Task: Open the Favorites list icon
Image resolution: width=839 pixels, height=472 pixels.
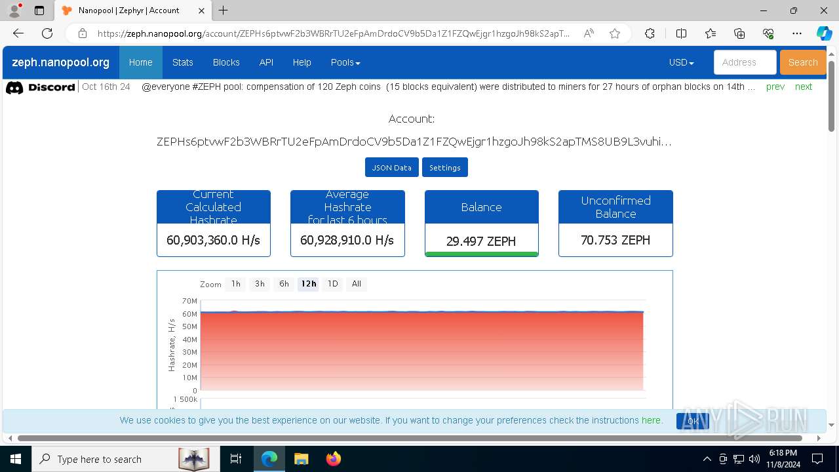Action: pyautogui.click(x=711, y=33)
